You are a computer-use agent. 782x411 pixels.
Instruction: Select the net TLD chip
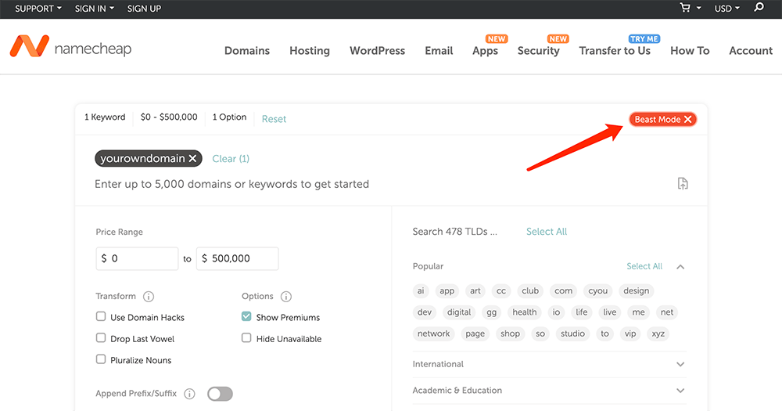[x=667, y=312]
